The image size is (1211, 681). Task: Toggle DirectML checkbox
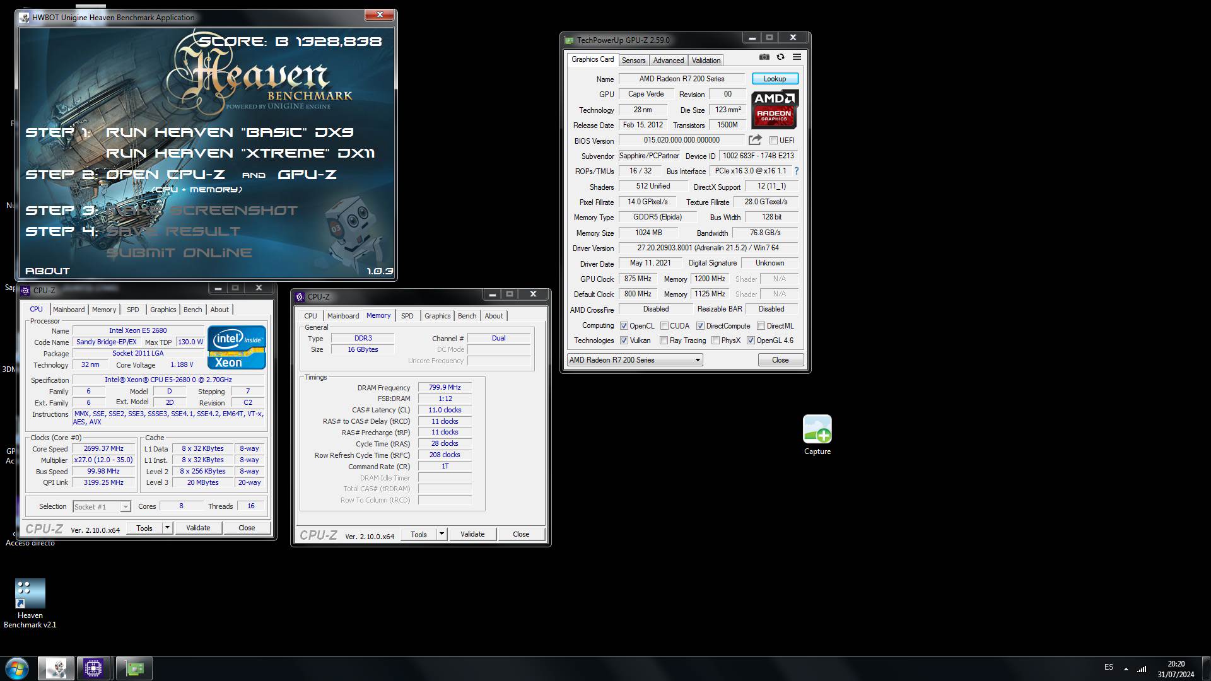[761, 326]
